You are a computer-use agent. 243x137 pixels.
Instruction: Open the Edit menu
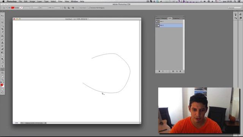pos(26,2)
